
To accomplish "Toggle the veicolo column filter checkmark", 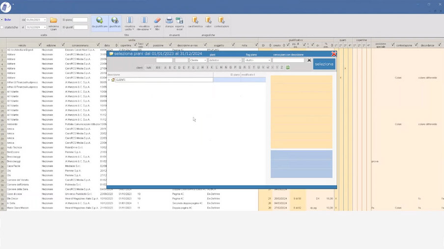I will tap(40, 45).
